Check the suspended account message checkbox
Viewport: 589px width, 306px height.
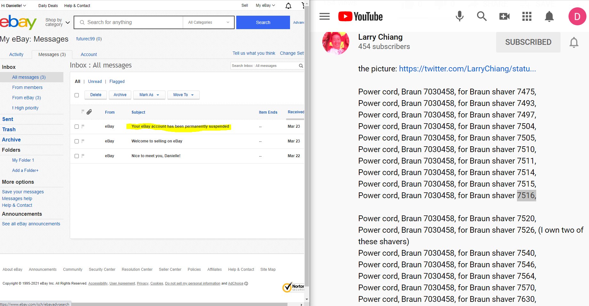point(77,126)
